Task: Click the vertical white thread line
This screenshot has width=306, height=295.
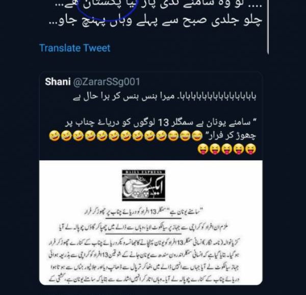Action: coord(268,27)
